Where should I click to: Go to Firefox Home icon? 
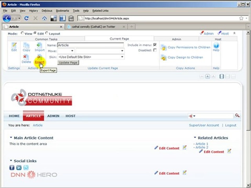click(x=44, y=18)
